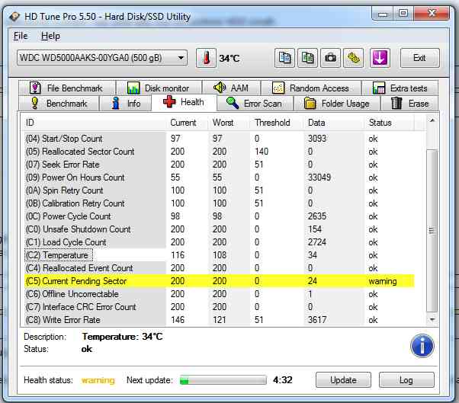This screenshot has width=459, height=403.
Task: Select the (0B) Calibration Retry Count row
Action: click(x=220, y=203)
